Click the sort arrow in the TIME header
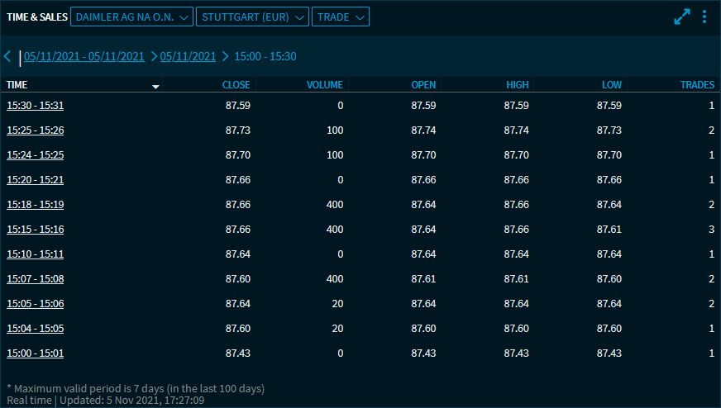 pyautogui.click(x=155, y=86)
